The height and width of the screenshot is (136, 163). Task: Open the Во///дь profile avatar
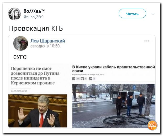click(x=14, y=14)
